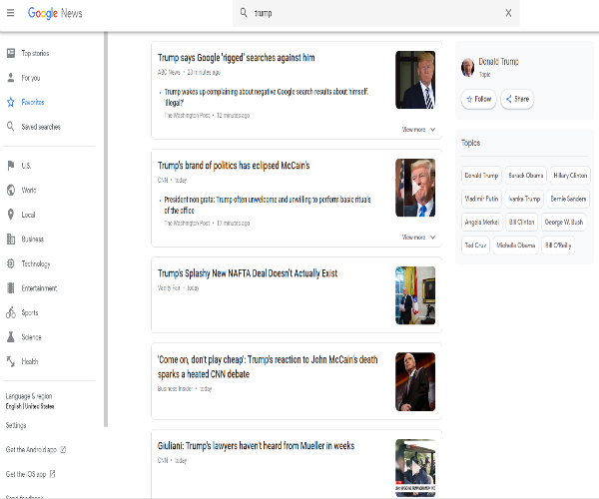
Task: Open the Saved searches section
Action: [x=40, y=127]
